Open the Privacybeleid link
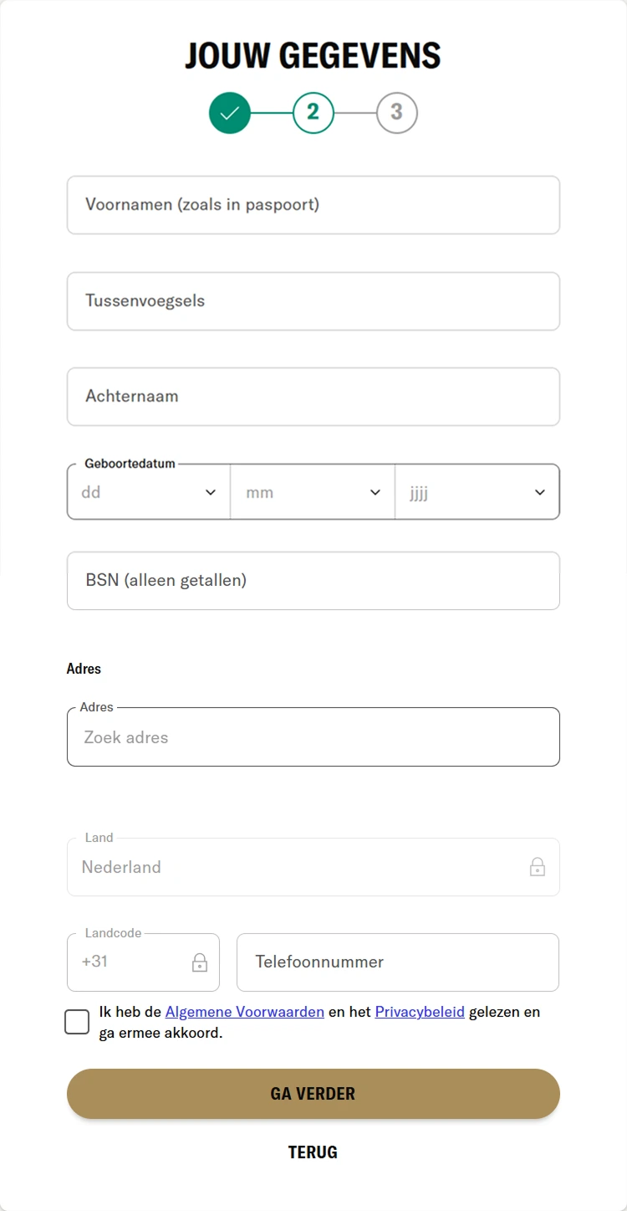This screenshot has width=627, height=1211. (420, 1012)
